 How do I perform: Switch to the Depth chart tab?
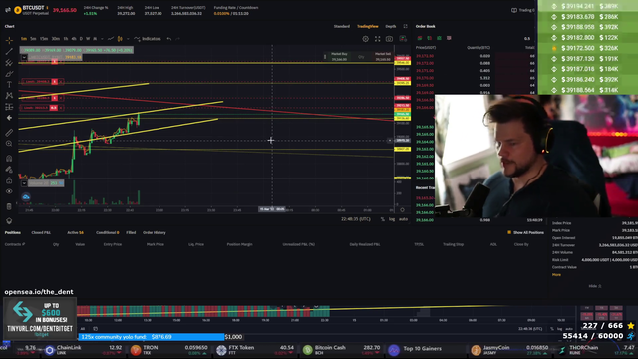390,26
